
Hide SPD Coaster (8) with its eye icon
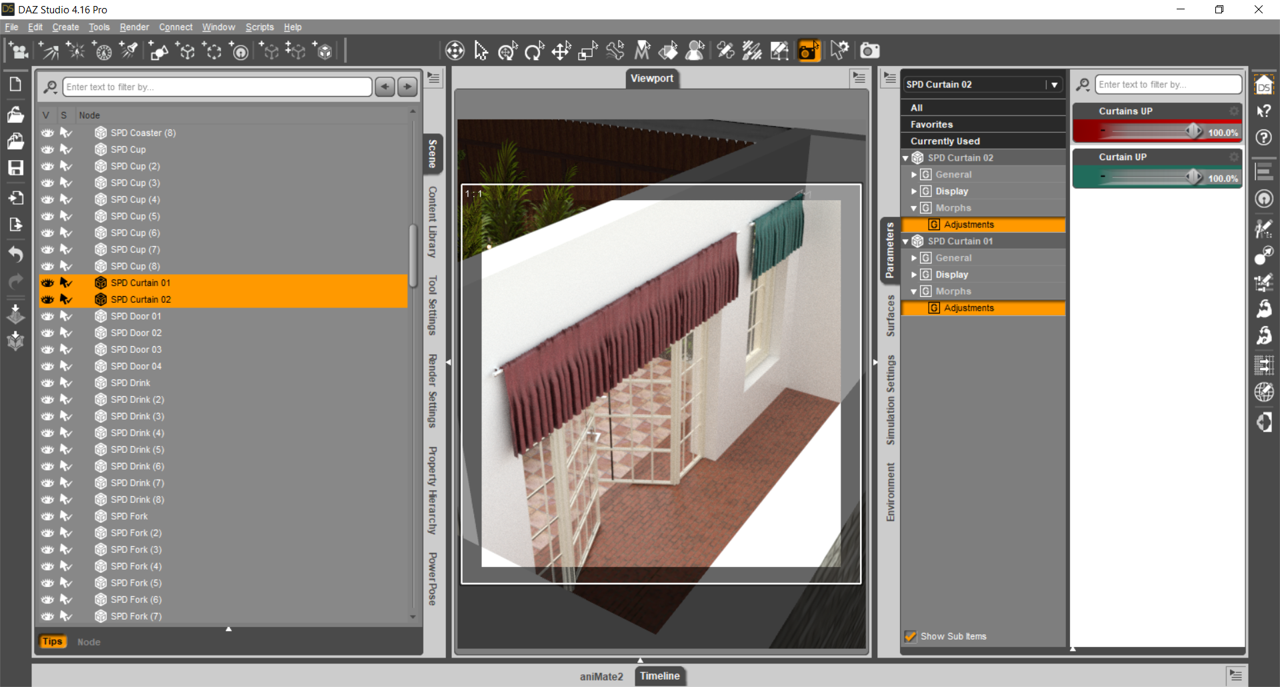pos(47,133)
